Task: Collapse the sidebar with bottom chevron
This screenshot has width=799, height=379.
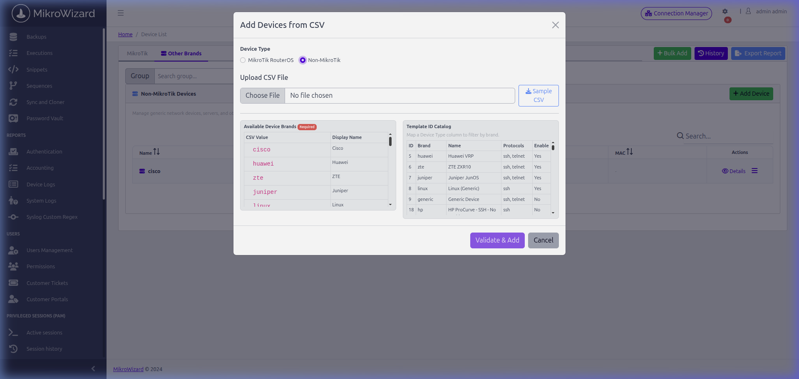Action: (93, 369)
